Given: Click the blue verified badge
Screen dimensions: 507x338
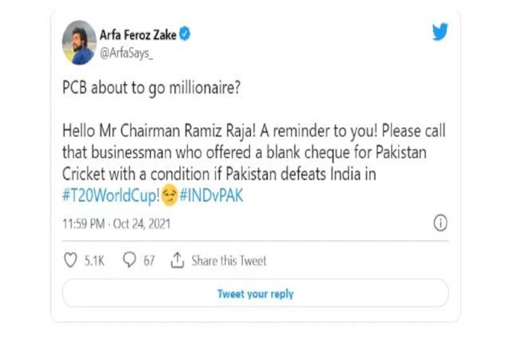Looking at the screenshot, I should [x=184, y=36].
